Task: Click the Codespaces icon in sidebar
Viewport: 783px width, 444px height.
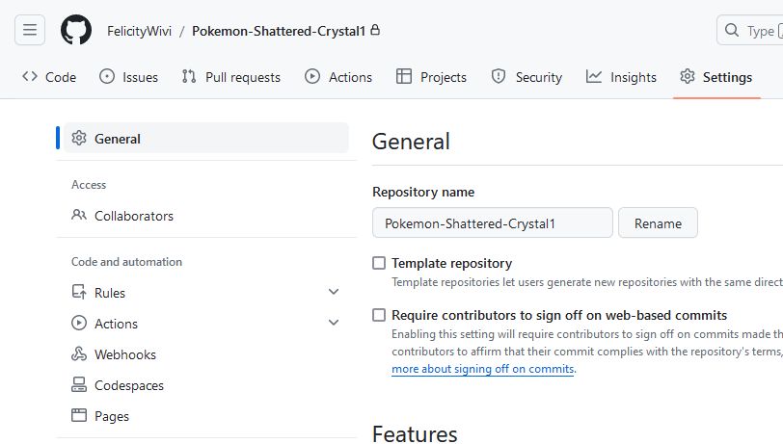Action: tap(79, 385)
